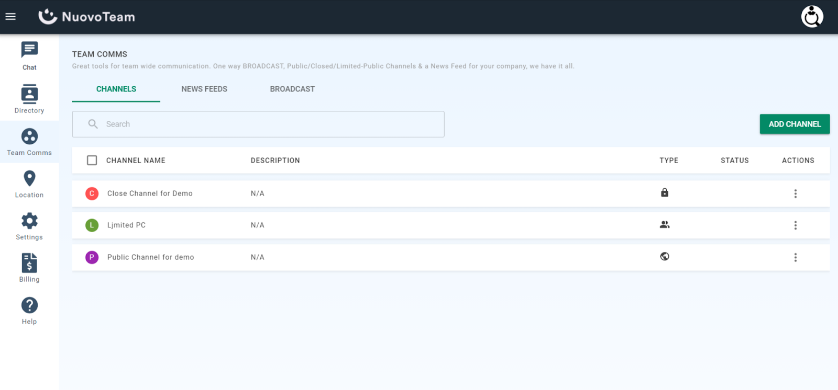Open the Public Channel for demo row
Image resolution: width=838 pixels, height=390 pixels.
click(151, 257)
